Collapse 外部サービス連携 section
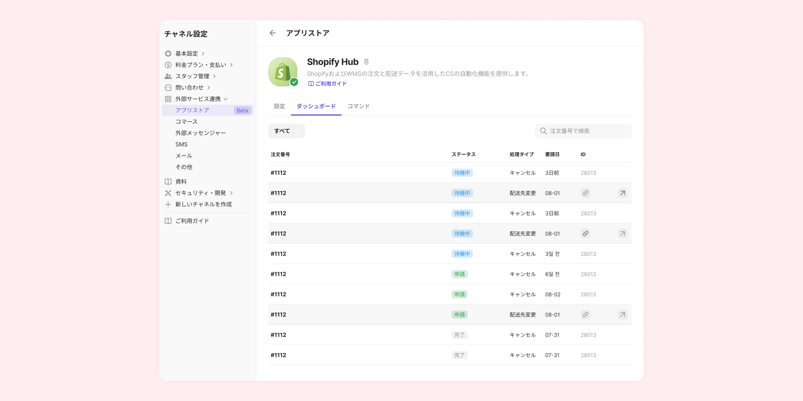803x401 pixels. pyautogui.click(x=198, y=99)
